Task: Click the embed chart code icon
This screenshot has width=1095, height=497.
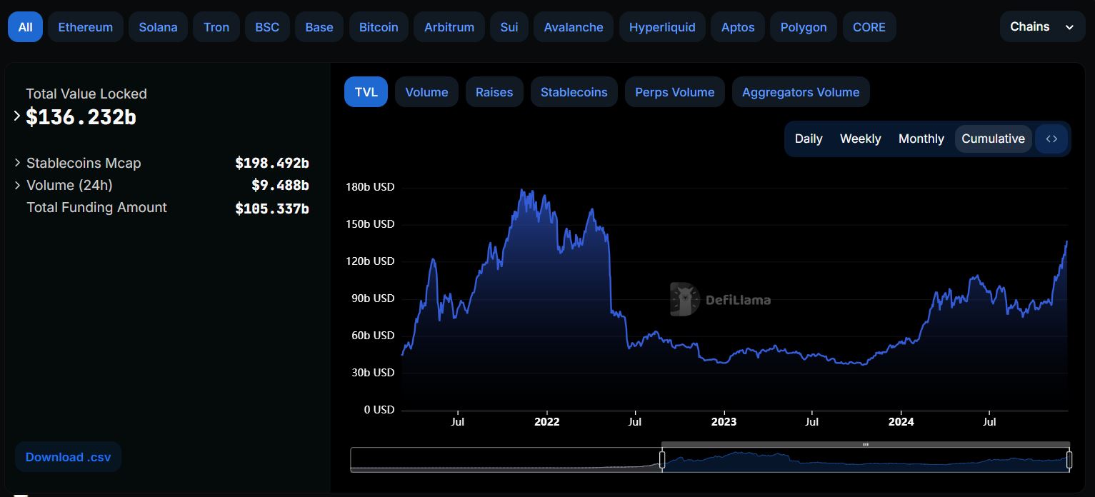Action: click(1051, 139)
